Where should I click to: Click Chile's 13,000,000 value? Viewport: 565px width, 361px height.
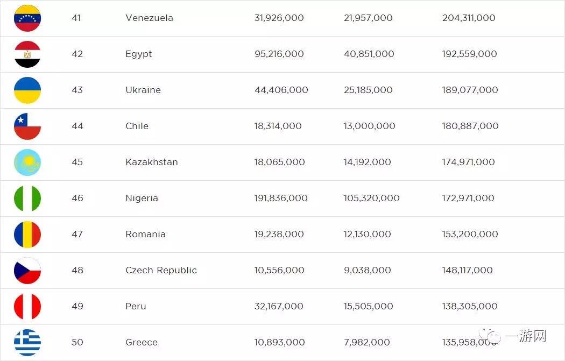369,126
